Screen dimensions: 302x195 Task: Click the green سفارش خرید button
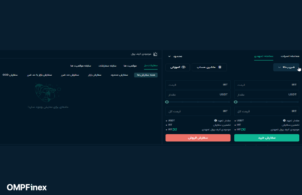[x=267, y=138]
